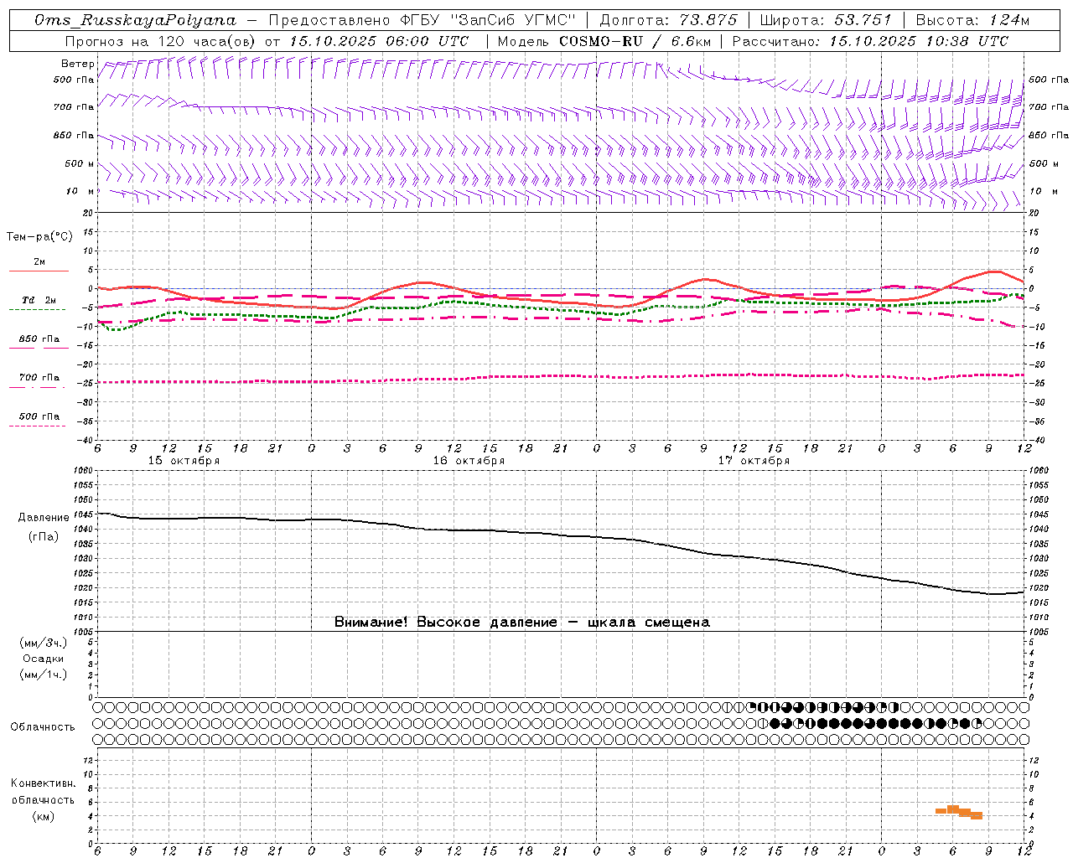Click the 'Долгота: 73.875' longitude value
This screenshot has width=1073, height=858.
tap(668, 20)
